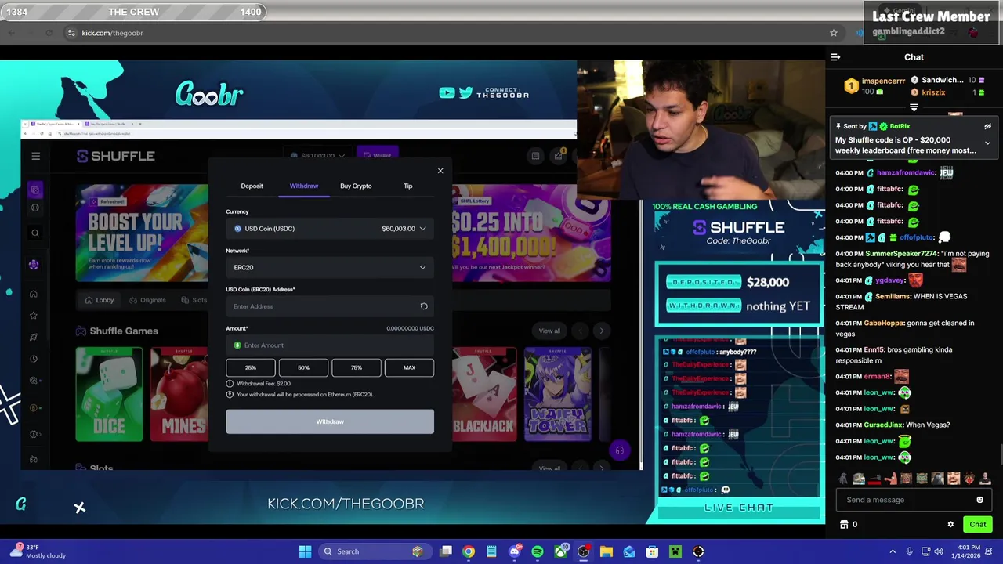Open the Shuffle header rewards icon
This screenshot has width=1003, height=564.
[559, 155]
